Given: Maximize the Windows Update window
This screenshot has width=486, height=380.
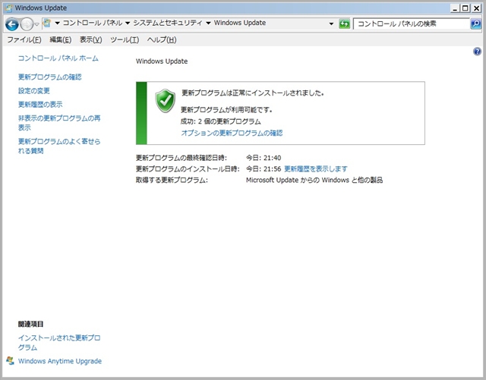Looking at the screenshot, I should (465, 8).
